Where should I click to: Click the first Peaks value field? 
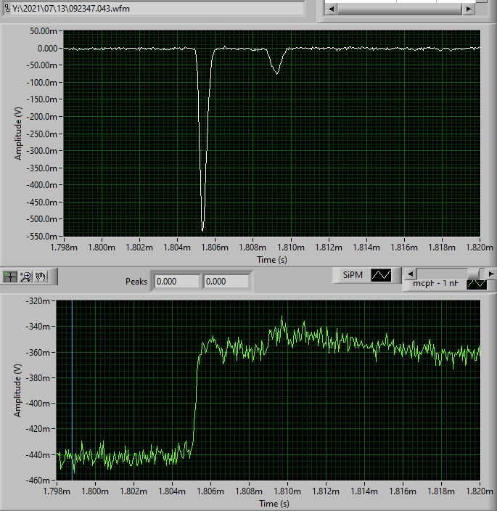[176, 281]
